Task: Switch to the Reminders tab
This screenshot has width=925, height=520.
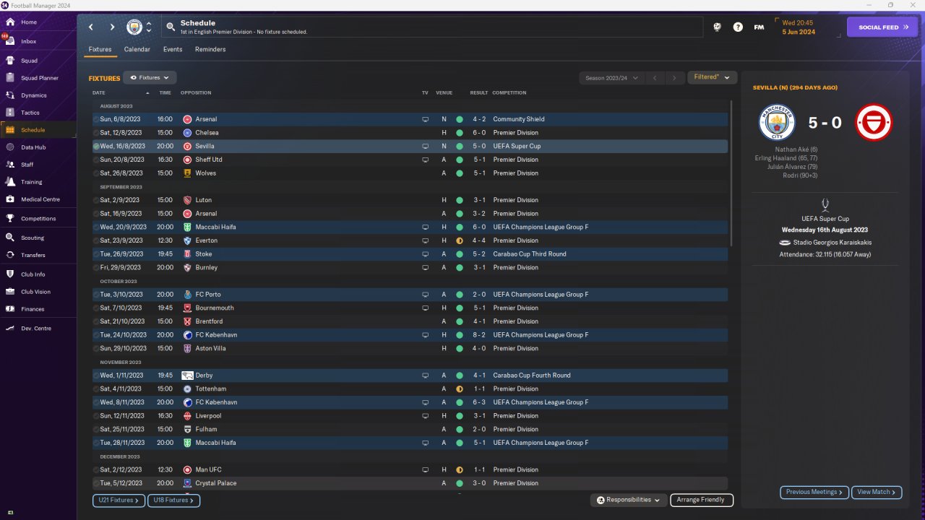Action: (x=210, y=49)
